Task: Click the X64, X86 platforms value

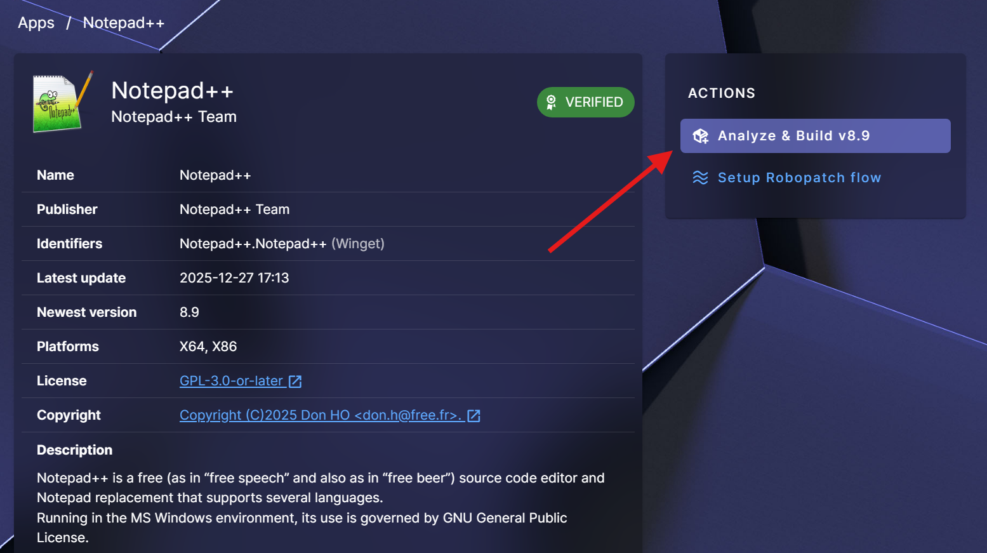Action: tap(208, 347)
